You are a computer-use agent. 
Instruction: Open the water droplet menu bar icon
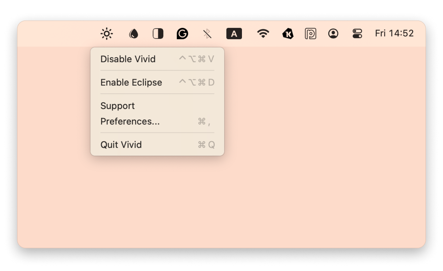[133, 34]
